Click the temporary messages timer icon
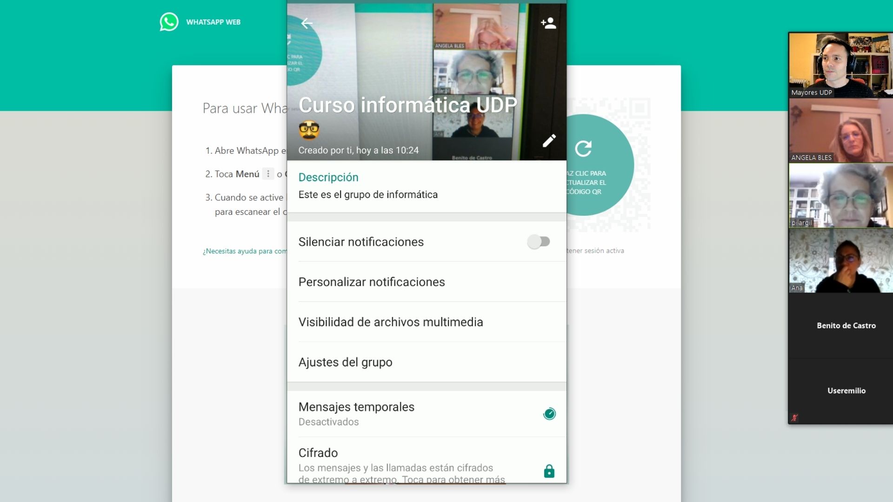Screen dimensions: 893x502 549,414
